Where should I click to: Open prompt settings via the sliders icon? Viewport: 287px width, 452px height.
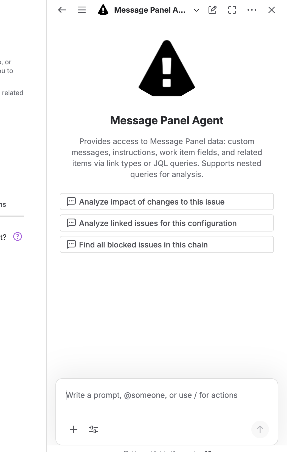coord(93,429)
